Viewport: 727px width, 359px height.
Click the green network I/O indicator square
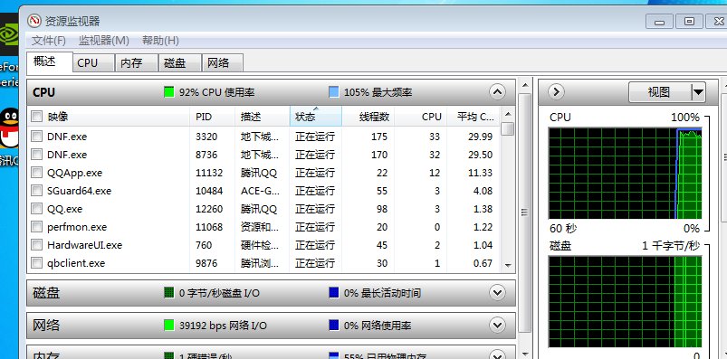point(169,326)
